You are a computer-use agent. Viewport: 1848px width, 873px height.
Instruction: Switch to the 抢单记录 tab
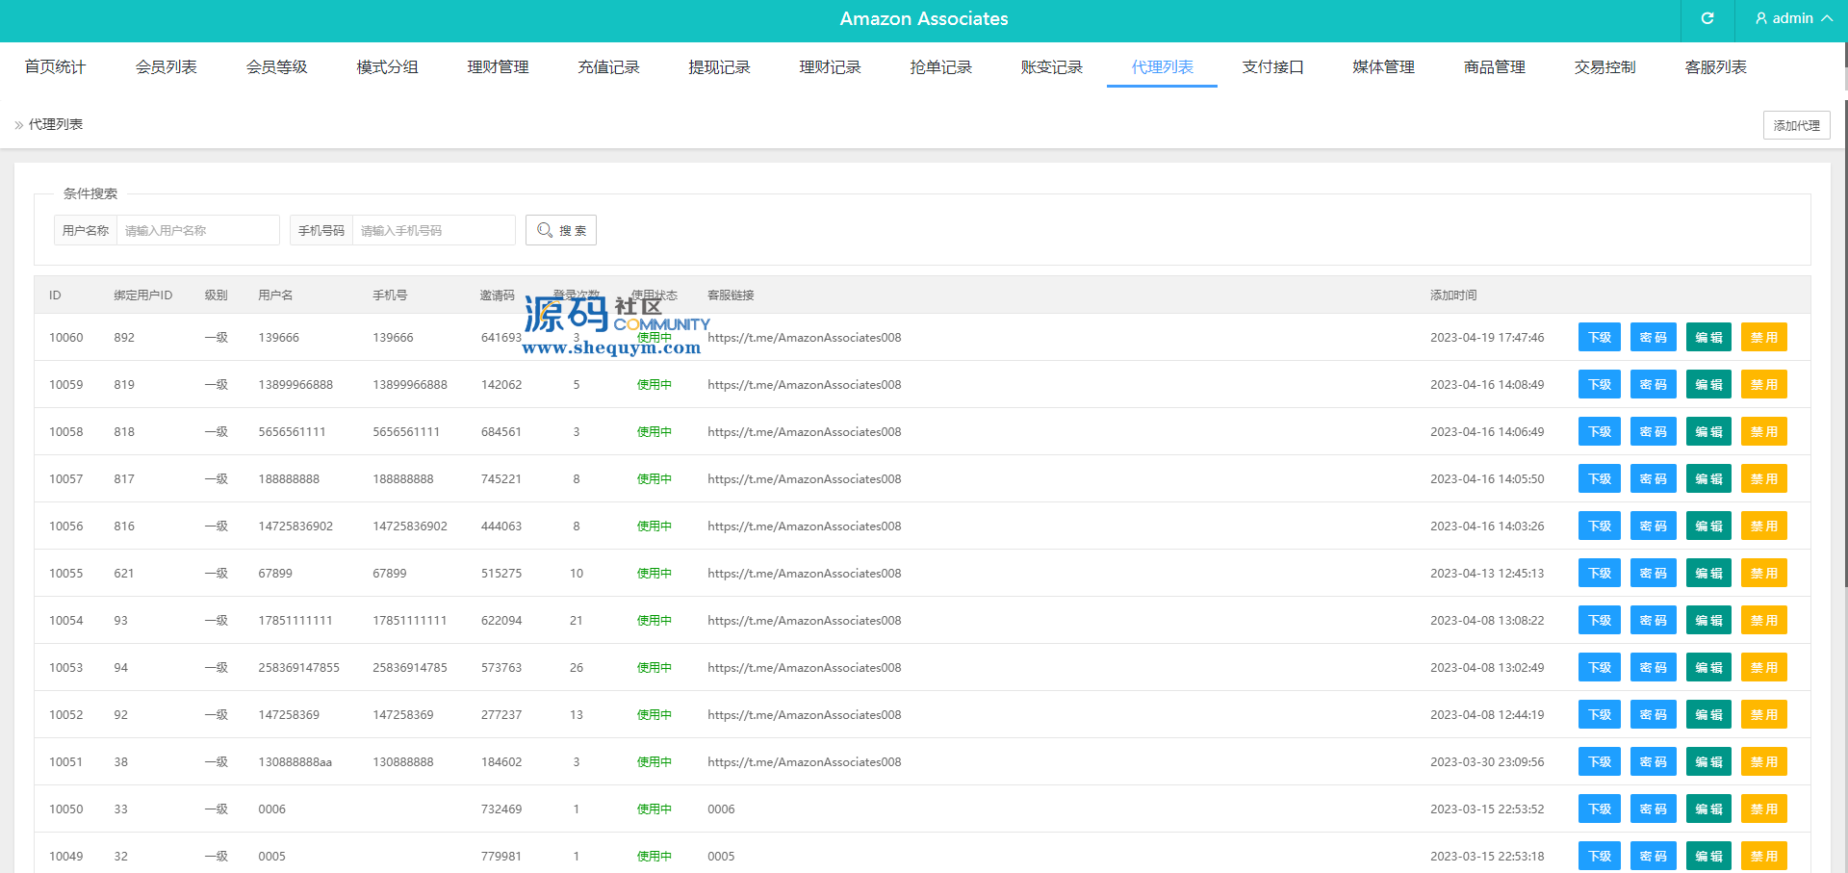[940, 66]
